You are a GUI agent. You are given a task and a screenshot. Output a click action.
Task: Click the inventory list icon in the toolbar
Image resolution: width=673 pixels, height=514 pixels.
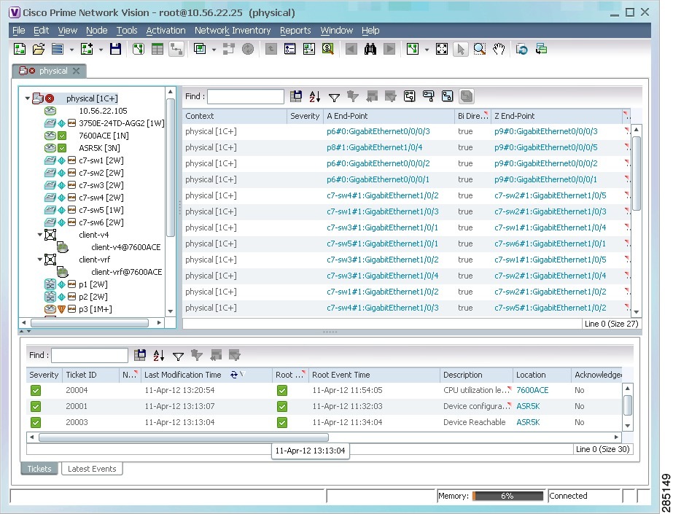click(x=290, y=49)
